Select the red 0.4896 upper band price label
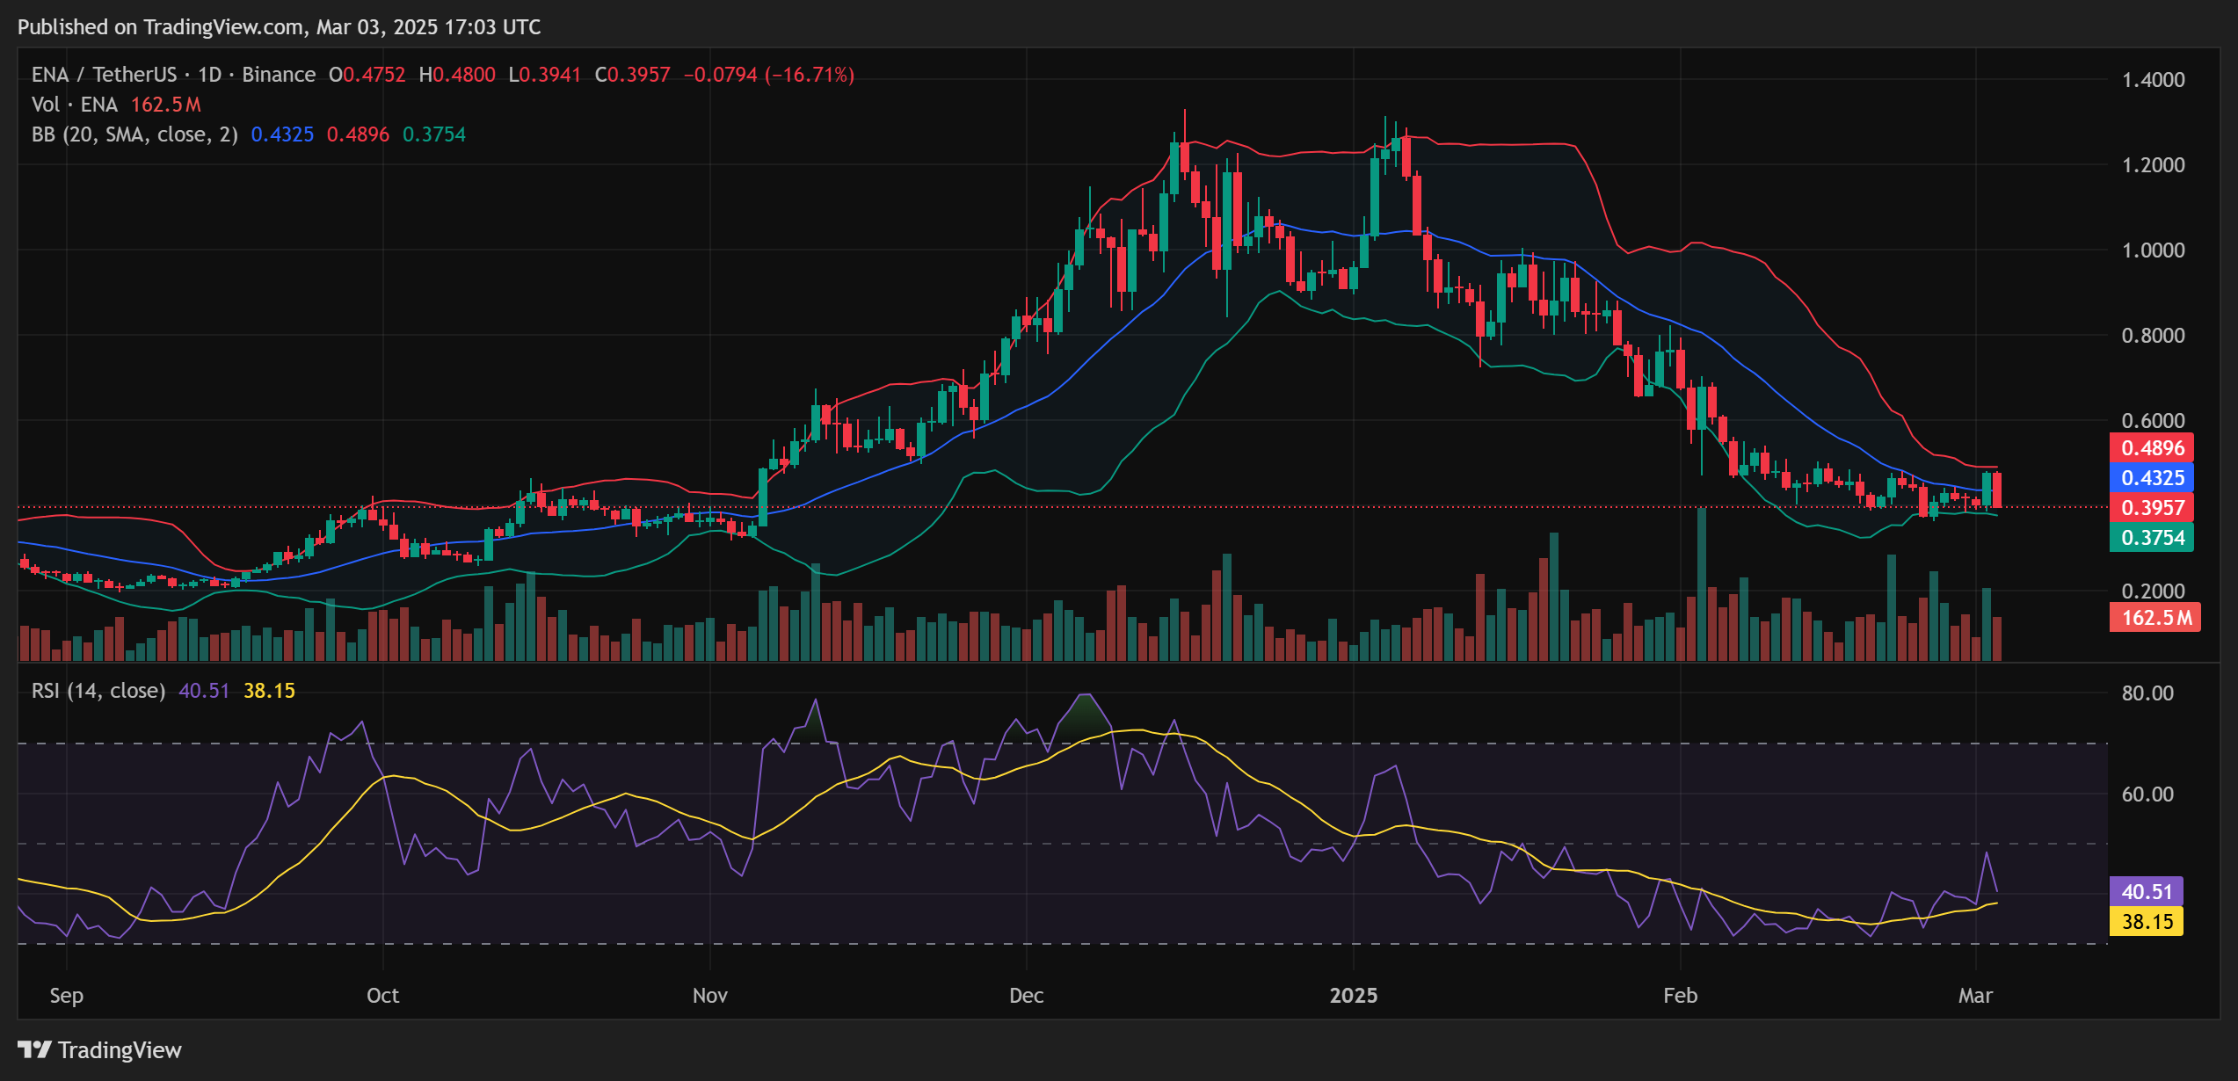The height and width of the screenshot is (1081, 2238). point(2154,448)
